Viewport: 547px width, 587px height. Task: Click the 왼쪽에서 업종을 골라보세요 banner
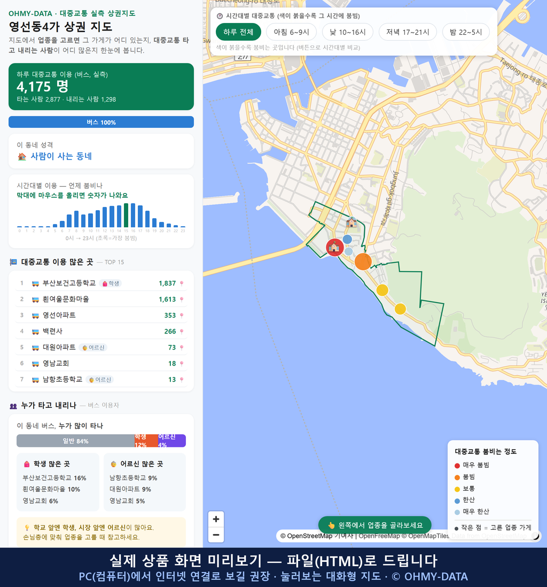click(x=375, y=525)
